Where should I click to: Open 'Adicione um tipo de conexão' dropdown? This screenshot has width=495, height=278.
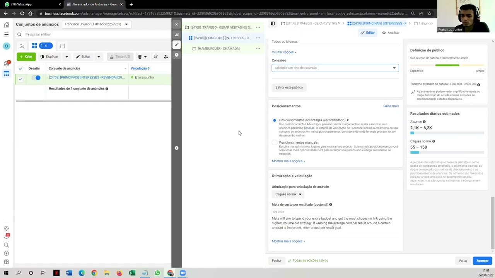pyautogui.click(x=335, y=68)
